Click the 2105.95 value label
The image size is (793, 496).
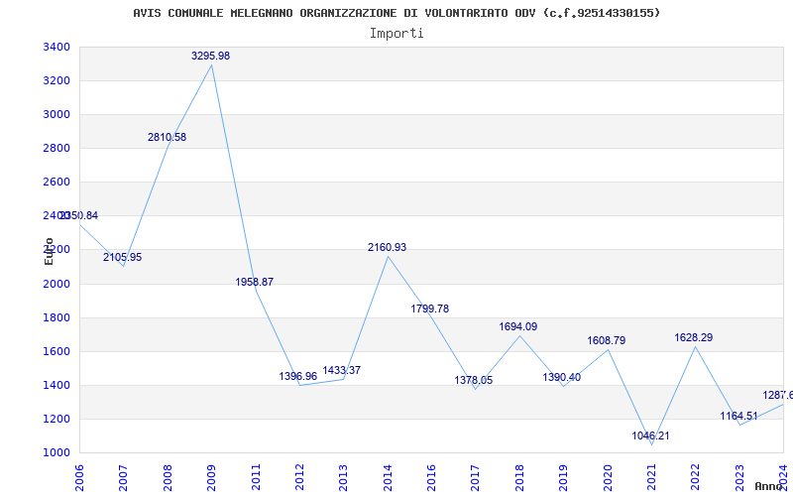tap(122, 257)
